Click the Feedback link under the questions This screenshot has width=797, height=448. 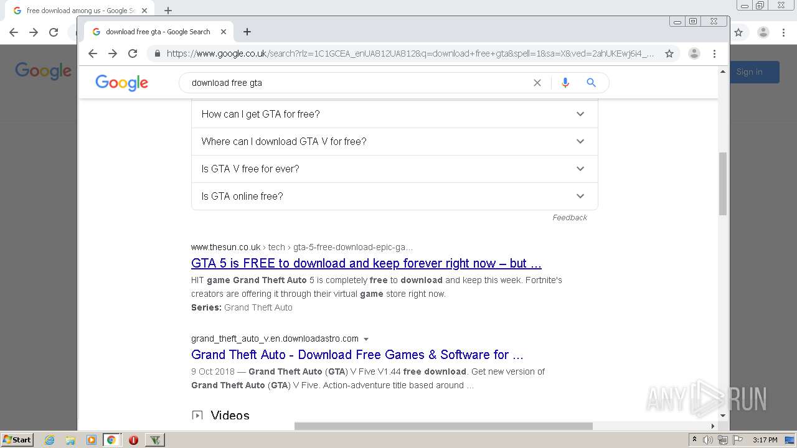point(570,217)
